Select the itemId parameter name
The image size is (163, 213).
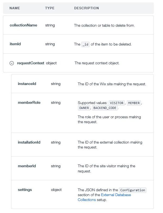pyautogui.click(x=15, y=44)
